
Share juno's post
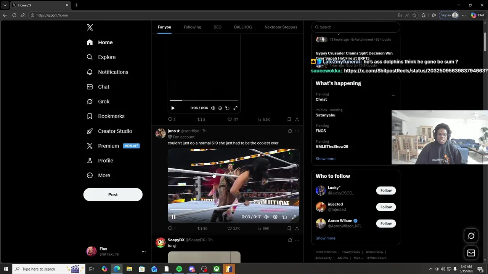pyautogui.click(x=297, y=228)
